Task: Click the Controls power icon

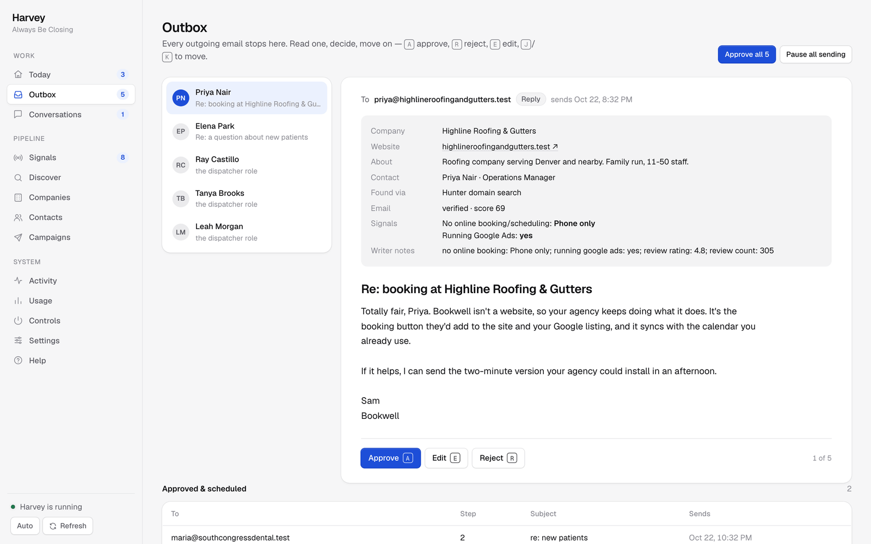Action: pos(18,320)
